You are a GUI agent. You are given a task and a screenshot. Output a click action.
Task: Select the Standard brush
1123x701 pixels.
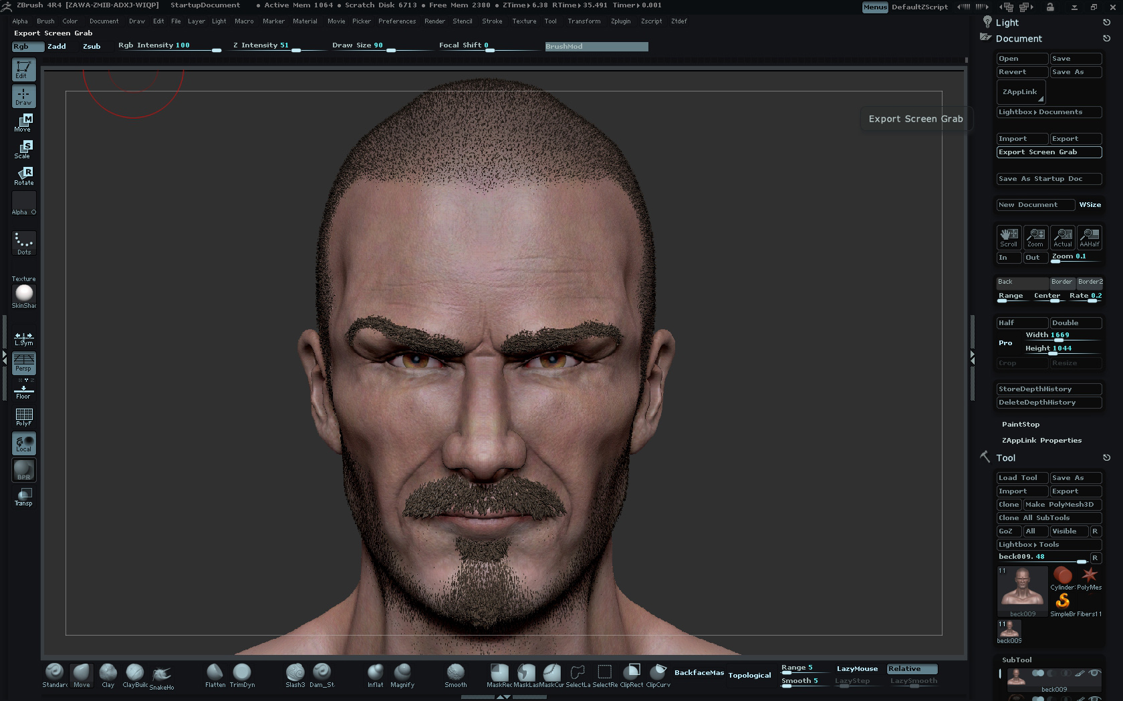point(54,675)
